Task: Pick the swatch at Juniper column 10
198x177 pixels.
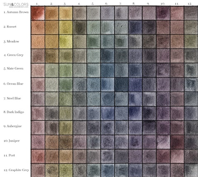Action: coord(163,142)
